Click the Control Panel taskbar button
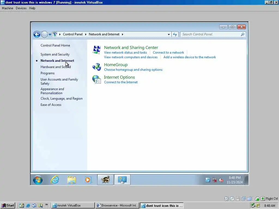279x209 pixels. tap(122, 180)
